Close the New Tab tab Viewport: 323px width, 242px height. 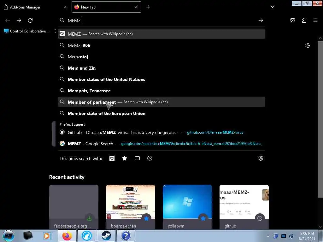point(136,7)
